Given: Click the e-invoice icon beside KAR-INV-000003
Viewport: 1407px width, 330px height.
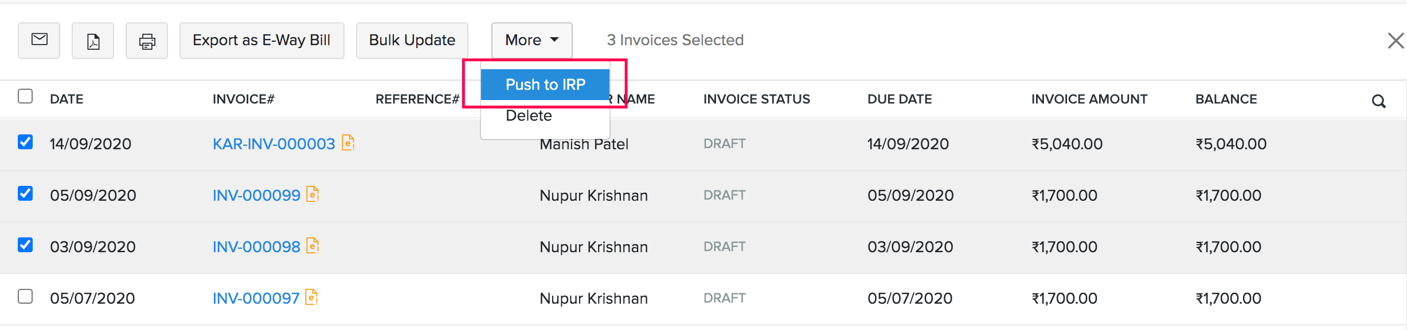Looking at the screenshot, I should pyautogui.click(x=349, y=143).
